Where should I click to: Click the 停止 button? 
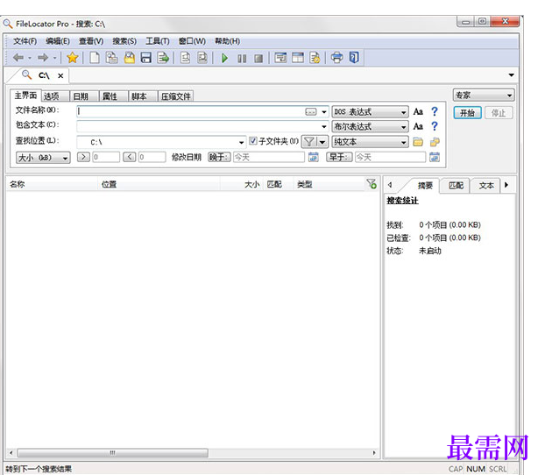pos(498,113)
